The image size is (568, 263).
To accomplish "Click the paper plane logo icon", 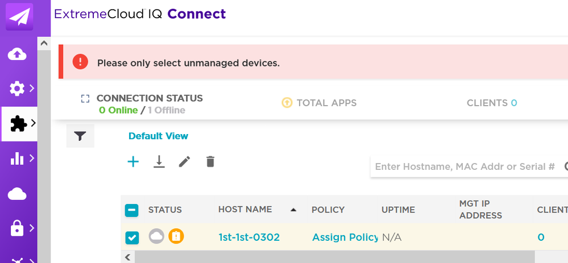I will pos(19,16).
